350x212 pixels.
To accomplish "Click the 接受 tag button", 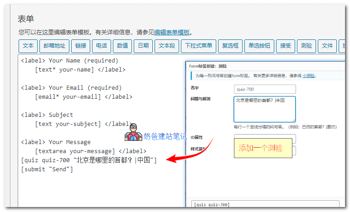I will point(286,46).
